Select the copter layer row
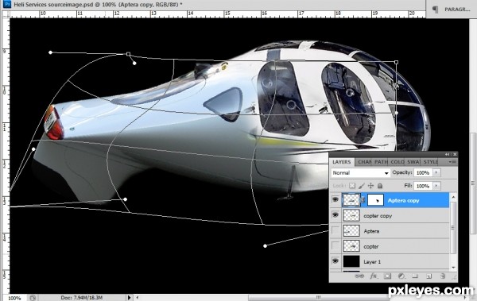The image size is (477, 301). point(390,246)
